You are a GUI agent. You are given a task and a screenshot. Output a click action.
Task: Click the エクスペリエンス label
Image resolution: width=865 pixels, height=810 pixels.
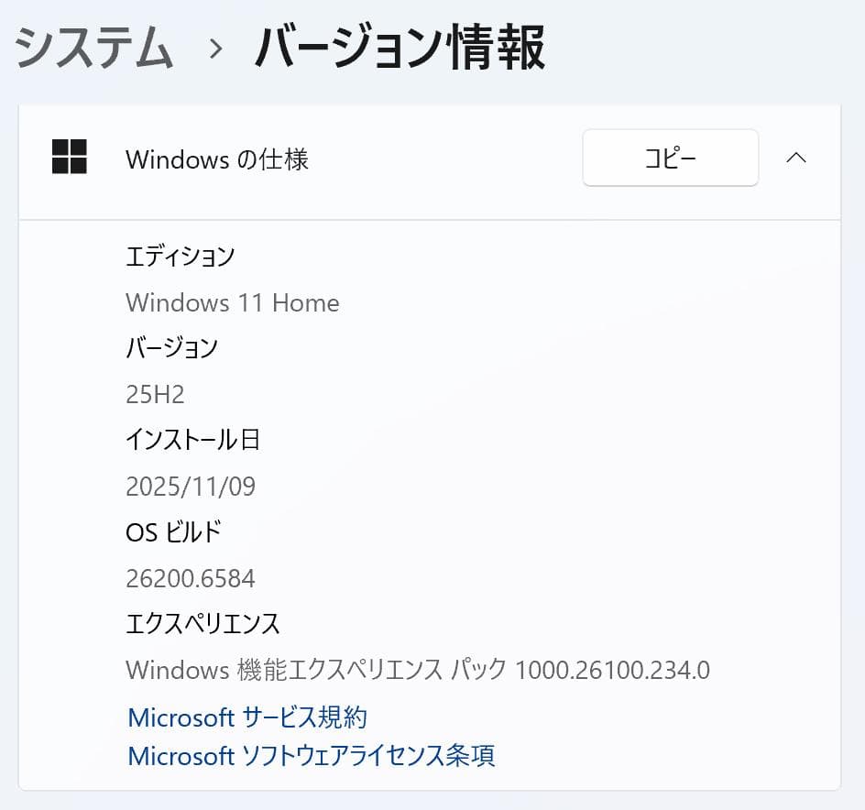click(x=203, y=623)
